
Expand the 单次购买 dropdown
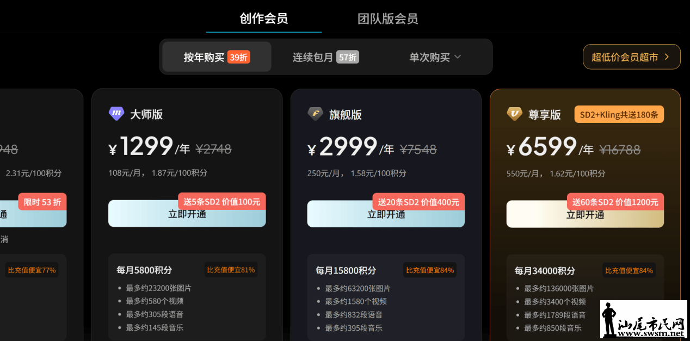(435, 57)
